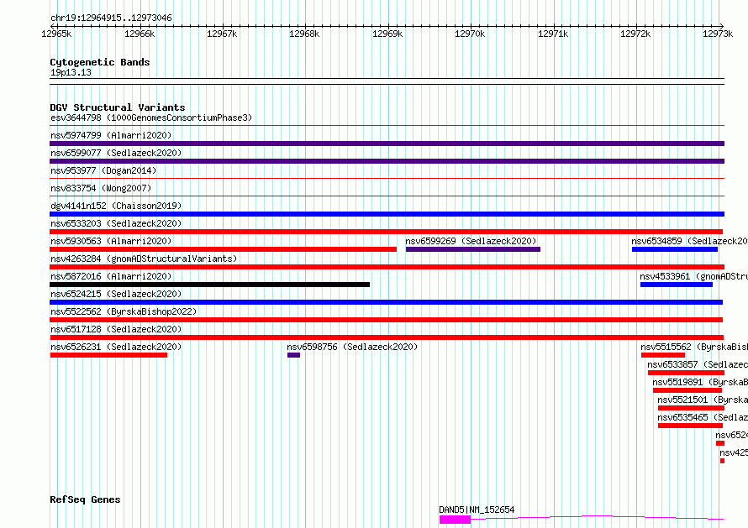Click nsv6533203 (Sedlazeck2020) variant label

tap(116, 223)
